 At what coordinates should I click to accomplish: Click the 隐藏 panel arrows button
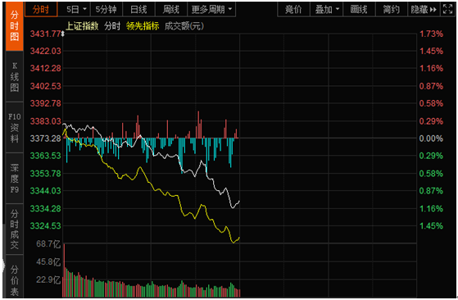click(x=424, y=10)
